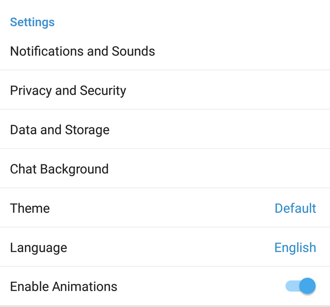Open the Chat Background option
Screen dimensions: 330x307
coord(59,169)
